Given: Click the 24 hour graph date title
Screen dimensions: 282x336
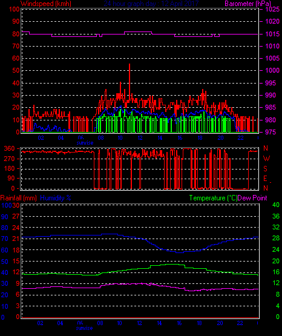Looking at the screenshot, I should click(151, 4).
